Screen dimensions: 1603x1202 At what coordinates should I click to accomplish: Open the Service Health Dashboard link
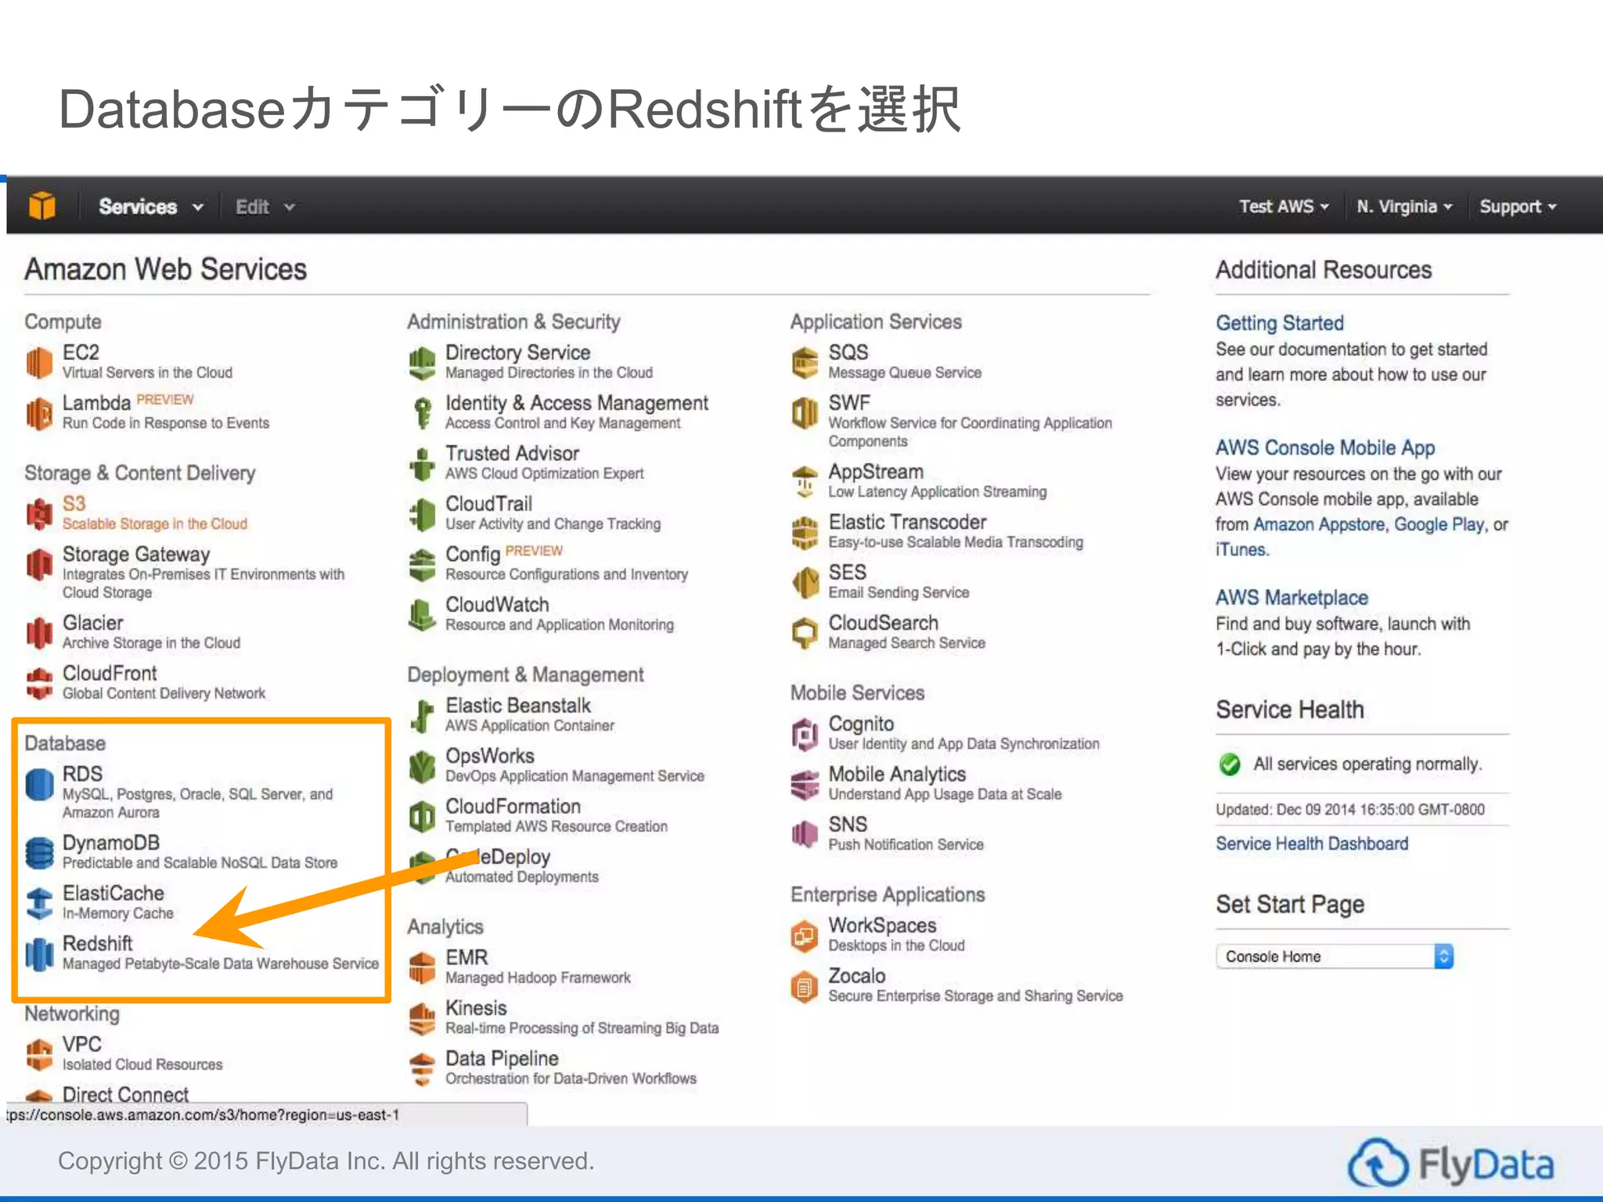tap(1312, 844)
